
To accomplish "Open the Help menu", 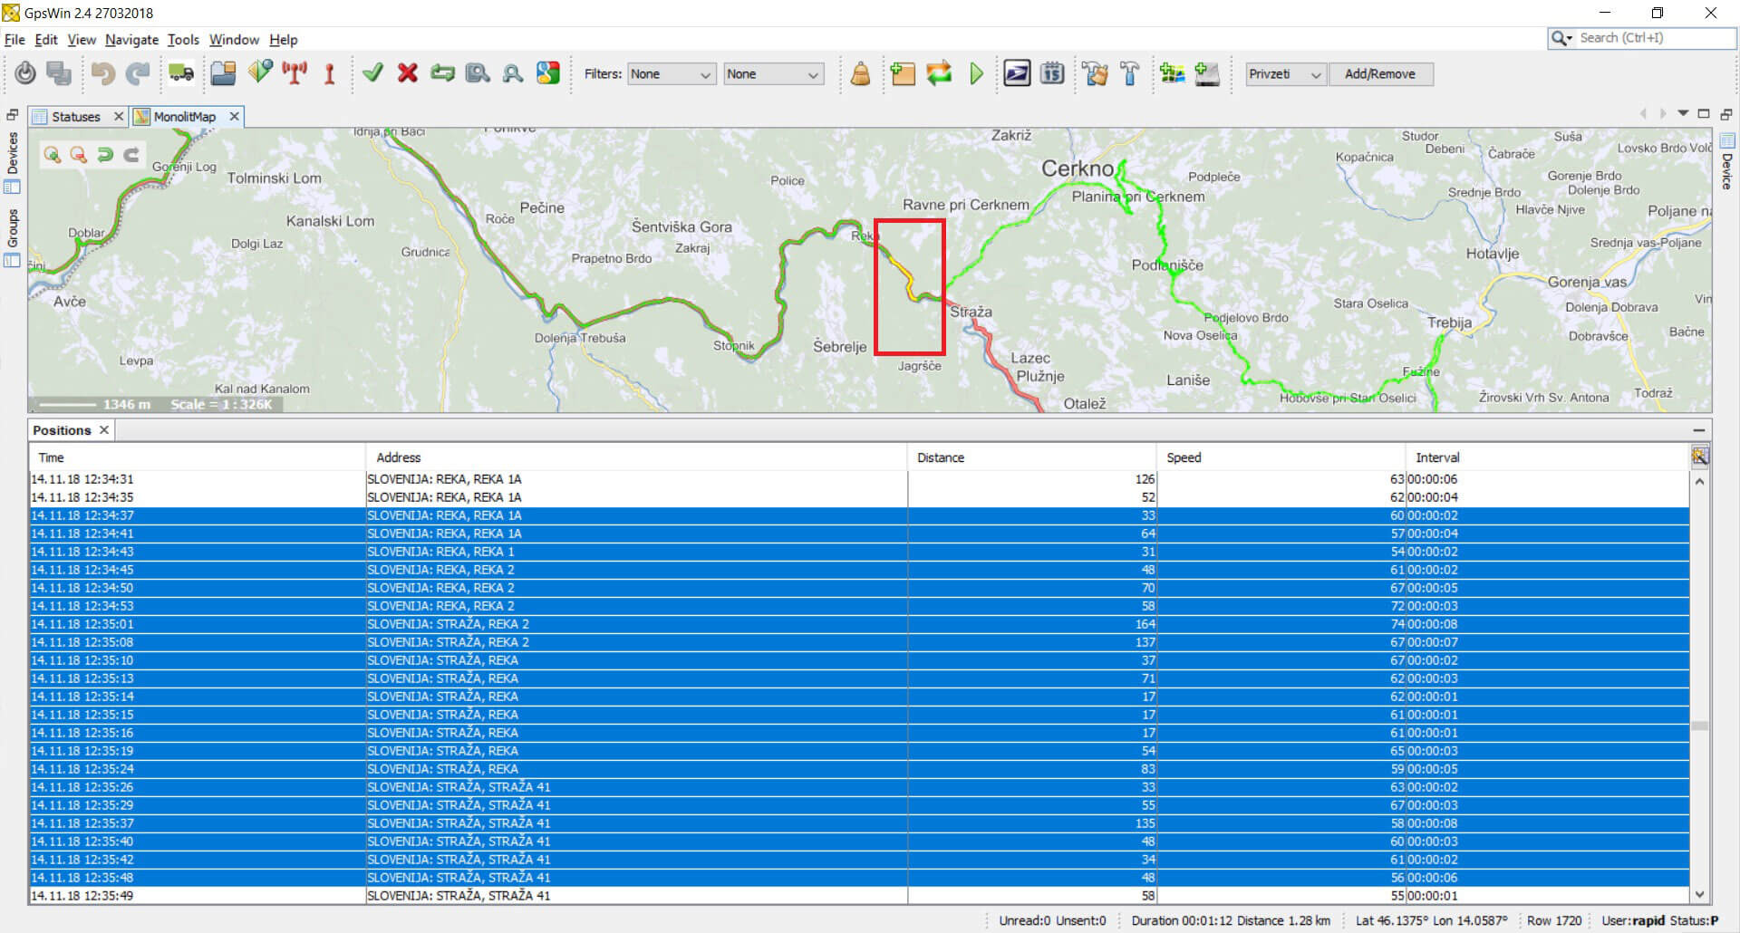I will point(284,40).
